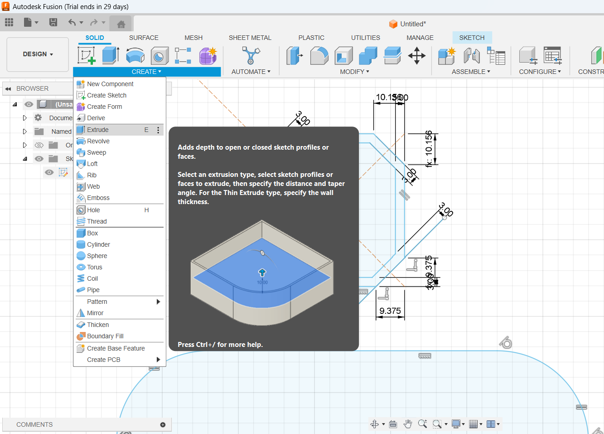Viewport: 604px width, 434px height.
Task: Collapse the Sketches tree node
Action: 25,159
